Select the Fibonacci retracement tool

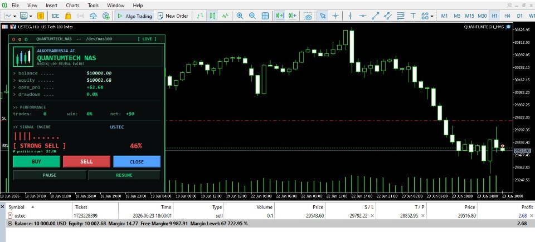tap(400, 16)
